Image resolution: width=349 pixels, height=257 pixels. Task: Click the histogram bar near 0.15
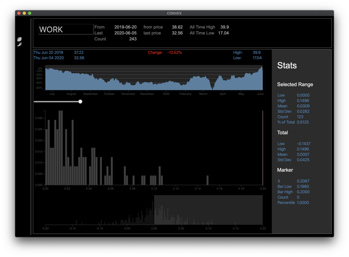coord(207,180)
